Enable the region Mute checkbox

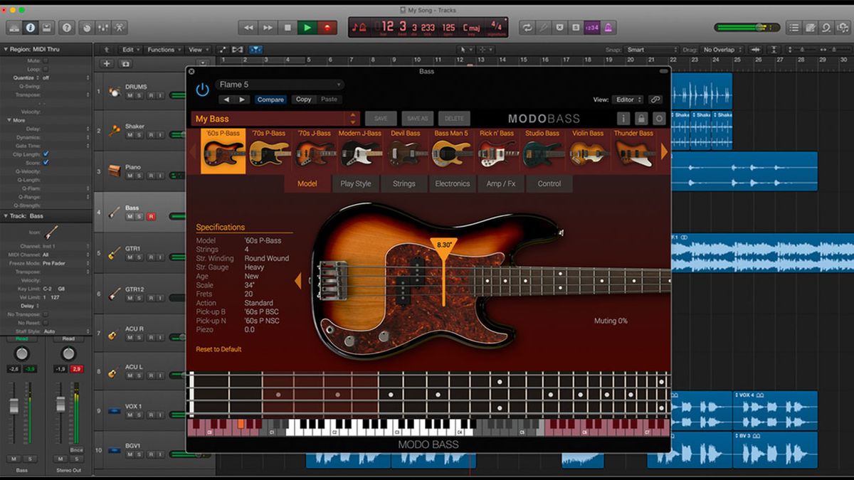(x=46, y=61)
